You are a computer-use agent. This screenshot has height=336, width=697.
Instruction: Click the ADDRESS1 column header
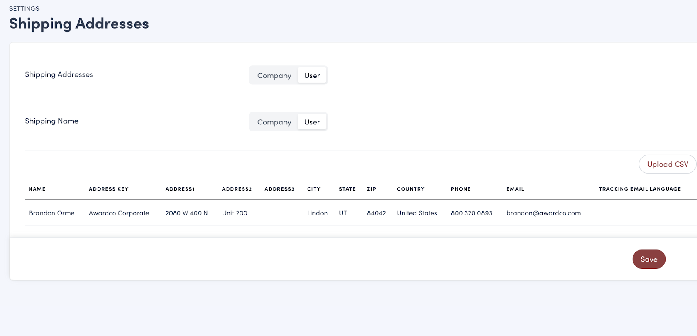pos(180,189)
